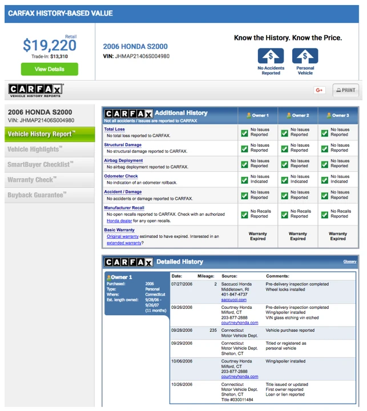Screen dimensions: 367x411
Task: Open the Glossary link in Detailed History
Action: [x=350, y=261]
